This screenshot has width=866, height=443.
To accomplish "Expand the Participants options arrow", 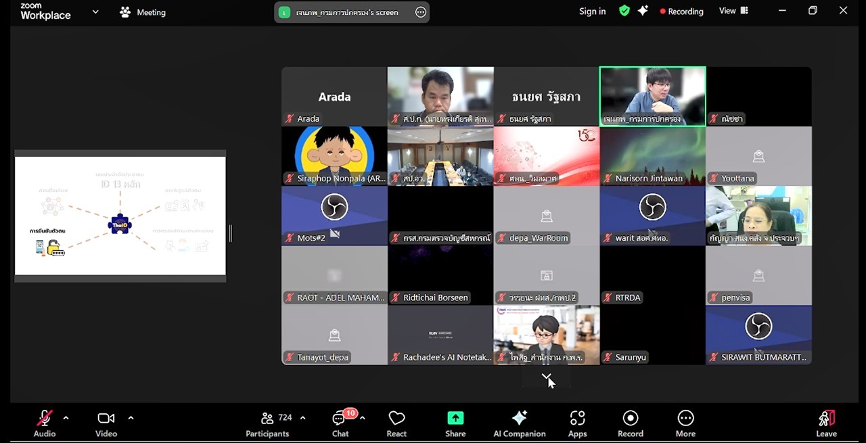I will tap(302, 418).
